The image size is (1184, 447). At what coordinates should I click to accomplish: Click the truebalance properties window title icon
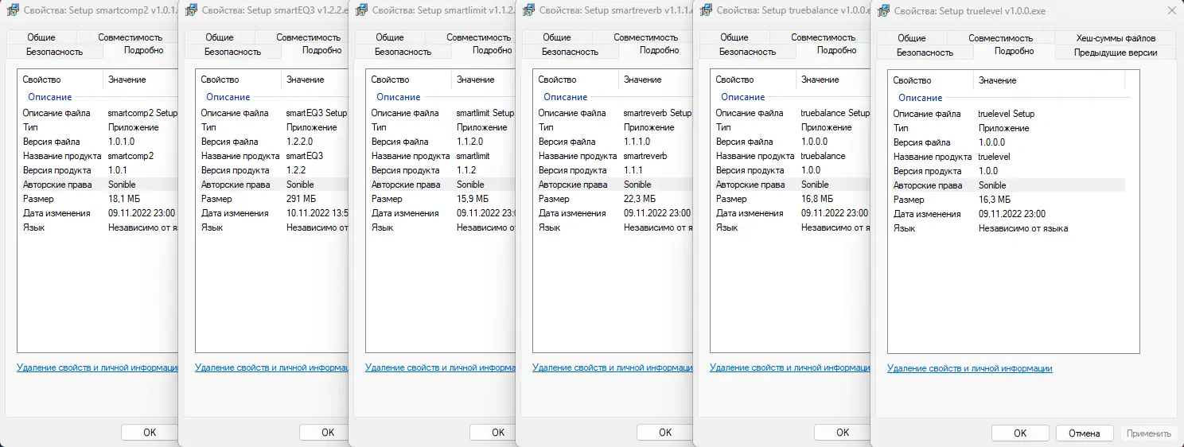(x=705, y=11)
